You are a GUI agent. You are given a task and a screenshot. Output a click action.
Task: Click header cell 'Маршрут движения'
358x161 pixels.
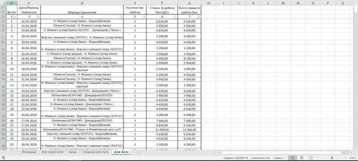click(82, 10)
